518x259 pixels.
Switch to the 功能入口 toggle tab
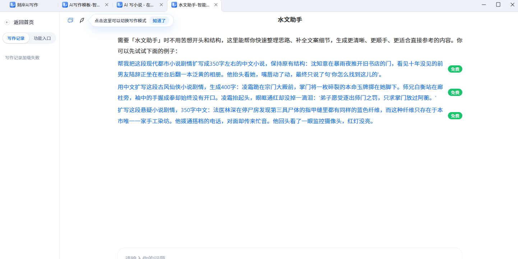tap(42, 38)
